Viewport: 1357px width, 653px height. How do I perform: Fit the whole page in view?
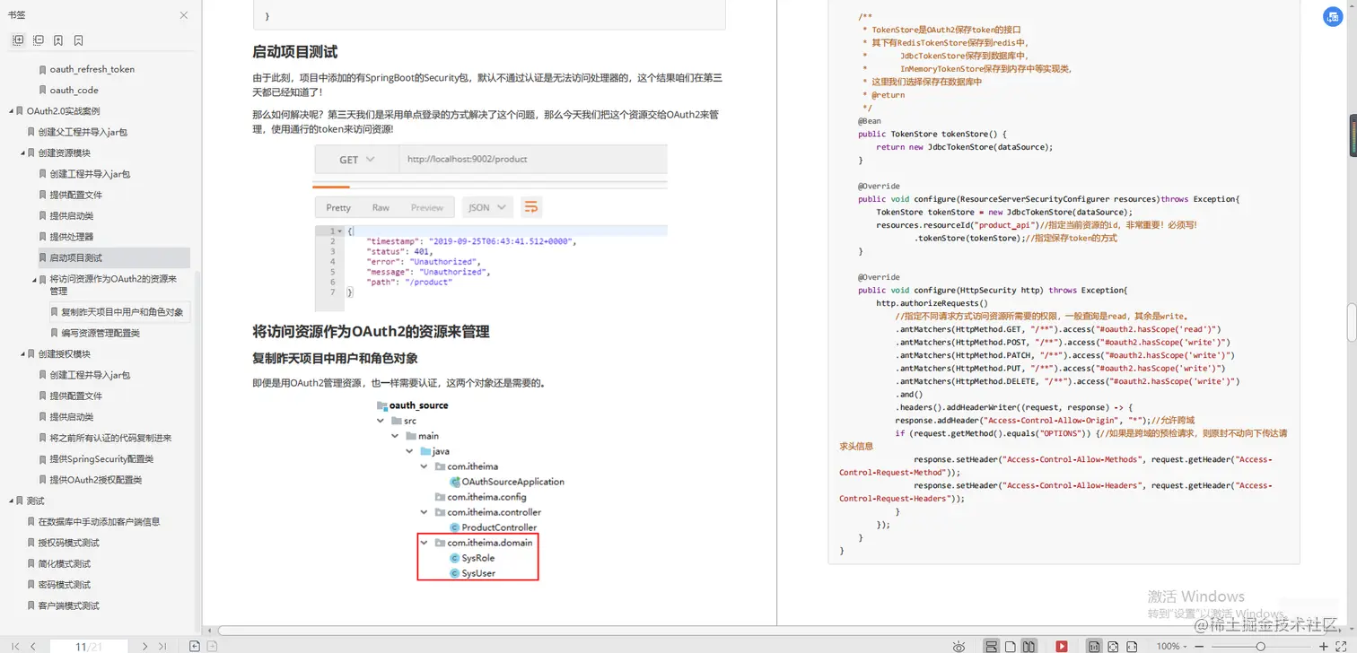[1113, 647]
